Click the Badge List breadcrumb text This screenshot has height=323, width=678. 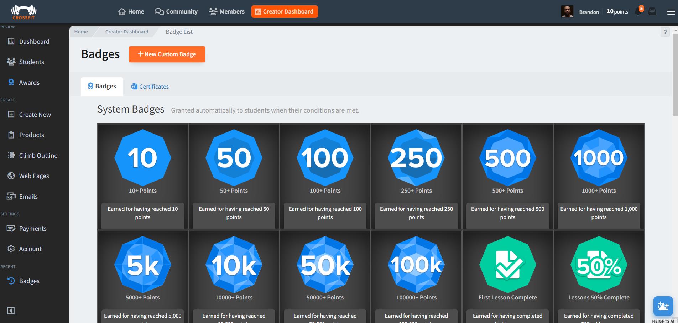[179, 32]
